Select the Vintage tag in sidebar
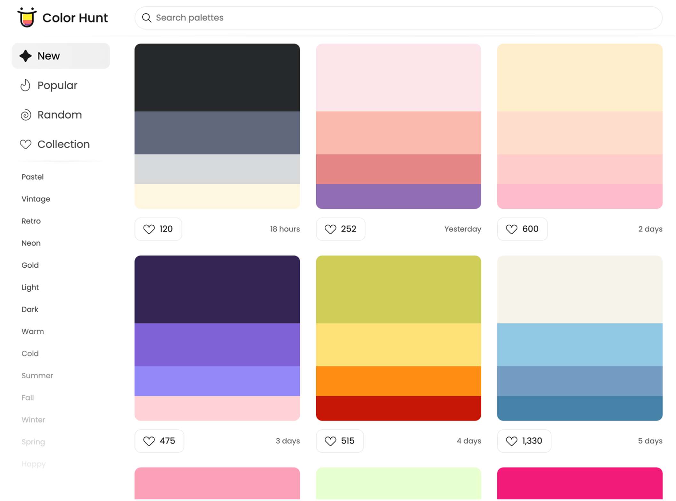 click(36, 199)
